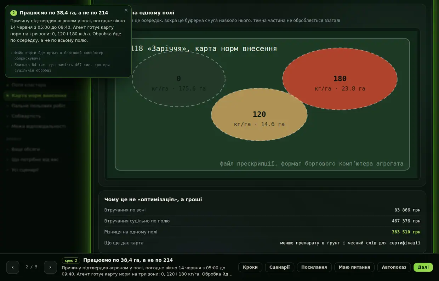Click the value '83 866 грн'
Screen dimensions: 439x281
click(x=407, y=210)
